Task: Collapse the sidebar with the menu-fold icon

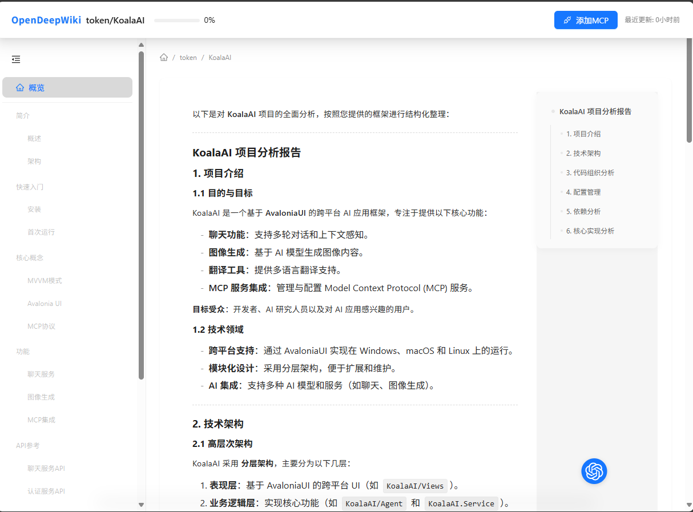Action: coord(16,59)
